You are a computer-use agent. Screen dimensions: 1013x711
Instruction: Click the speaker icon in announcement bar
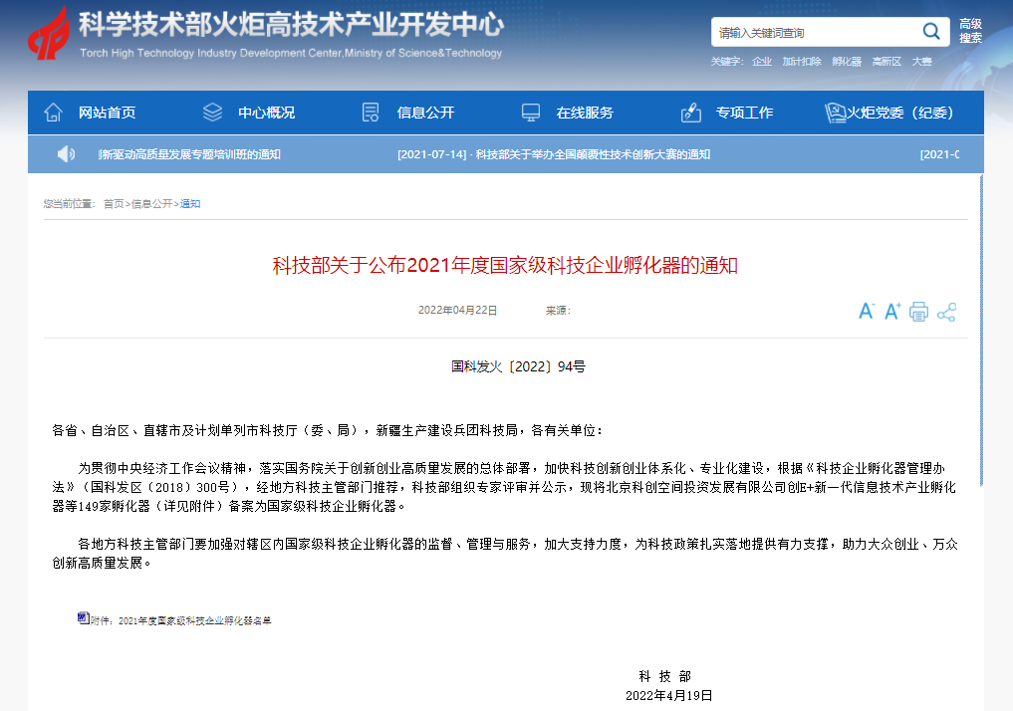coord(65,154)
